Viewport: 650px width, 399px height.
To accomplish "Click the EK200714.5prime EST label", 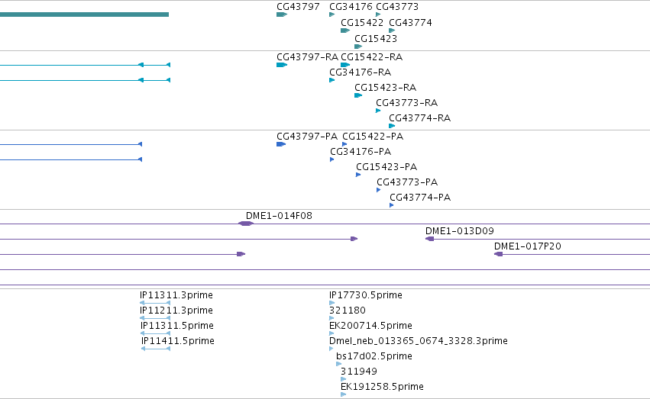I will point(370,327).
